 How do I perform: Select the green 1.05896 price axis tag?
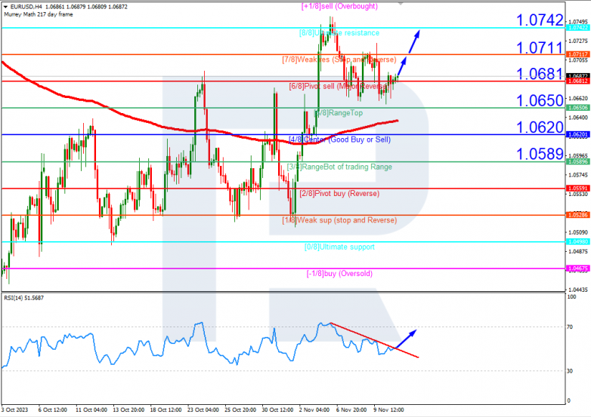[x=578, y=161]
